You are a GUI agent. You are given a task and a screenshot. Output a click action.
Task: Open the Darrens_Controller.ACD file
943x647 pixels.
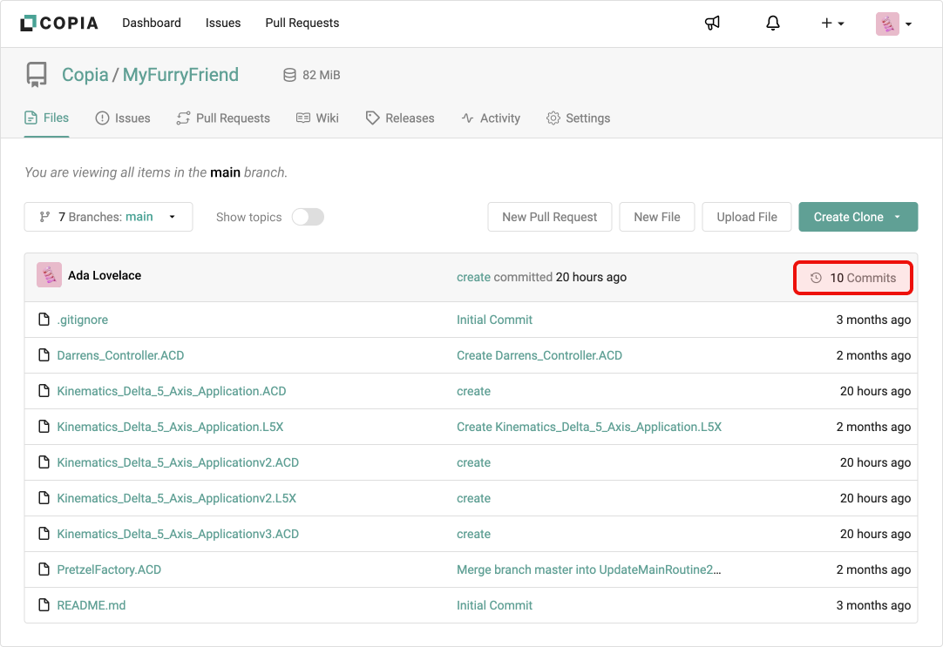pos(120,355)
